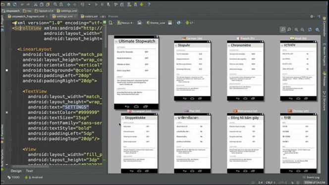Open the Replace search icon

61,4
